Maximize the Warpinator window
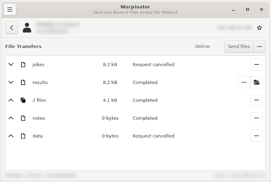The width and height of the screenshot is (271, 182). (248, 9)
